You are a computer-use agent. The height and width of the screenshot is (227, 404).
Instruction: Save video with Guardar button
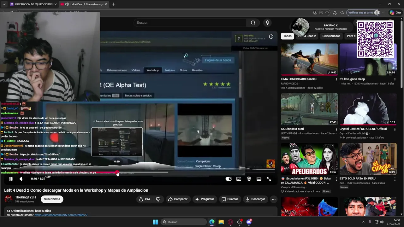(230, 199)
